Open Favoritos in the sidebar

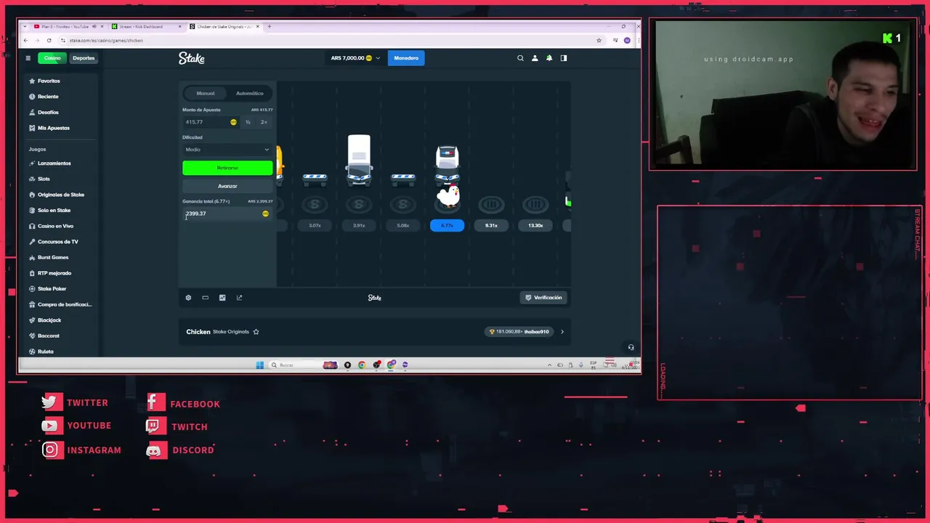click(49, 81)
